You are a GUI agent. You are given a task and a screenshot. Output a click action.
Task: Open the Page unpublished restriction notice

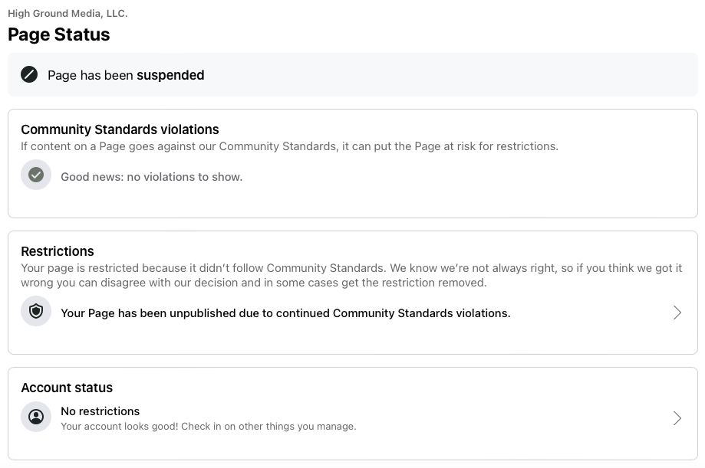point(285,313)
